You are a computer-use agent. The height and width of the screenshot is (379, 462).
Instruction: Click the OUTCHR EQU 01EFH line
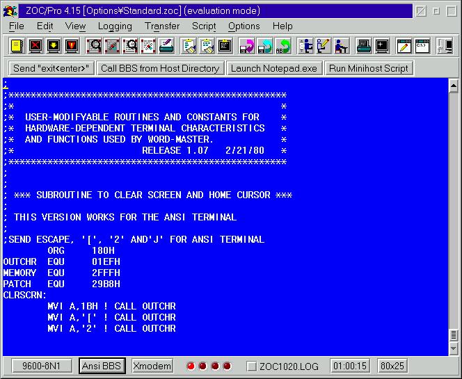click(62, 261)
